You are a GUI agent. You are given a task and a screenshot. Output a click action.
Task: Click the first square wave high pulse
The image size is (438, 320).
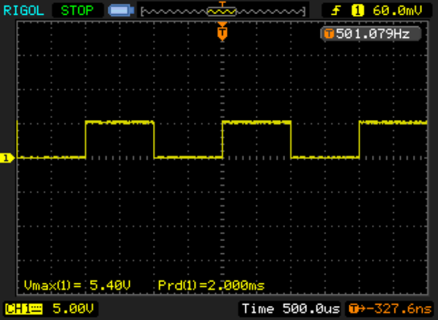point(119,123)
